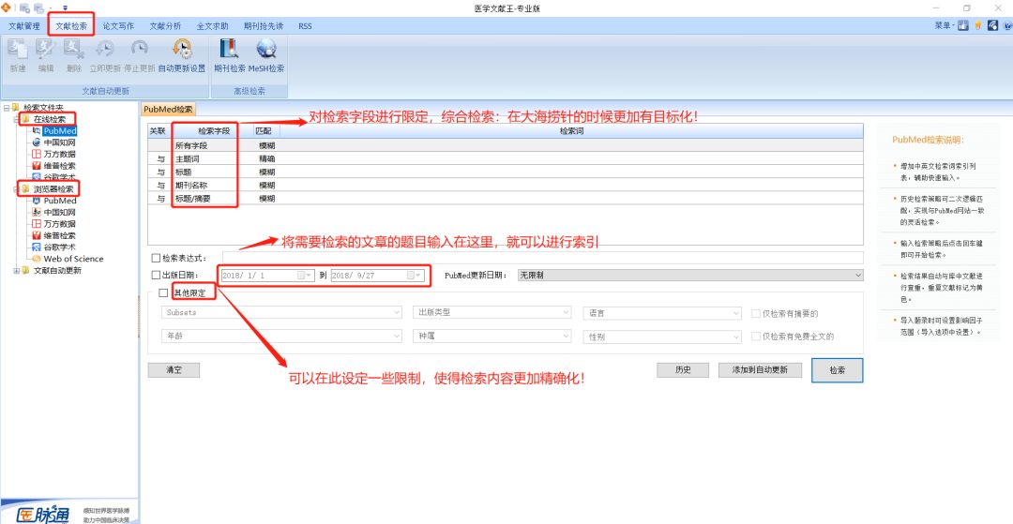
Task: Switch to the RSS tab
Action: point(305,26)
